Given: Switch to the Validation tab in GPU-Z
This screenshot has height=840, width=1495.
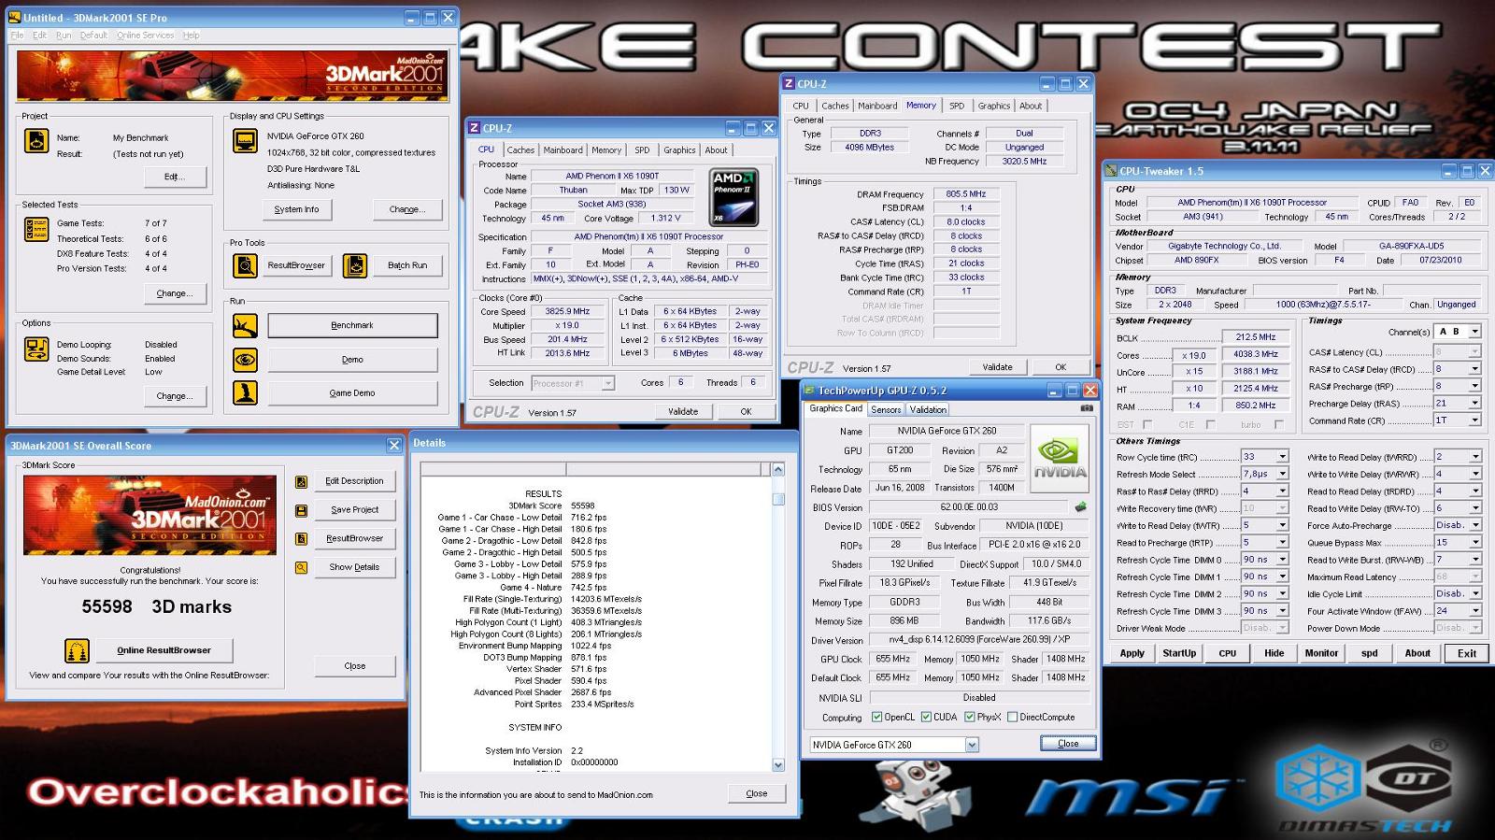Looking at the screenshot, I should tap(928, 409).
